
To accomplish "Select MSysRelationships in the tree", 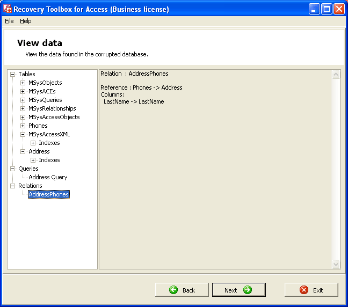I will [x=52, y=108].
